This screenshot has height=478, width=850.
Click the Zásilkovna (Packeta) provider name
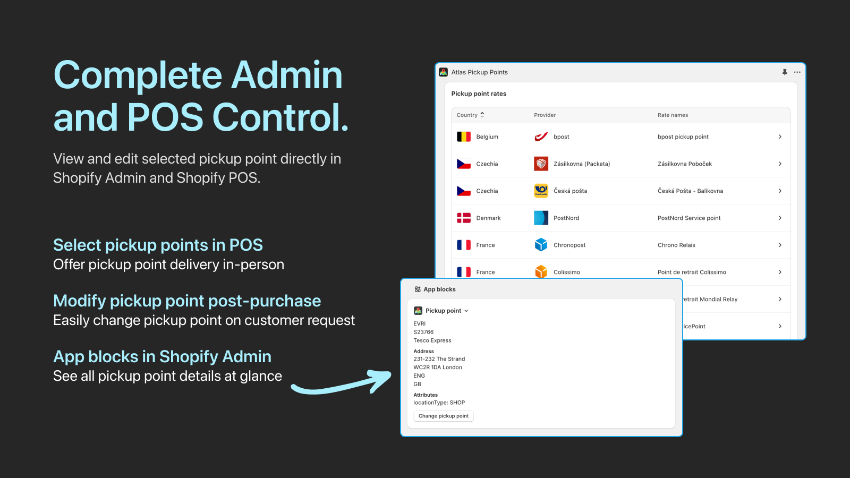point(582,164)
